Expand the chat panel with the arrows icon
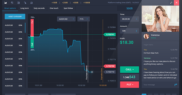Viewport: 182px width, 95px height. point(171,3)
